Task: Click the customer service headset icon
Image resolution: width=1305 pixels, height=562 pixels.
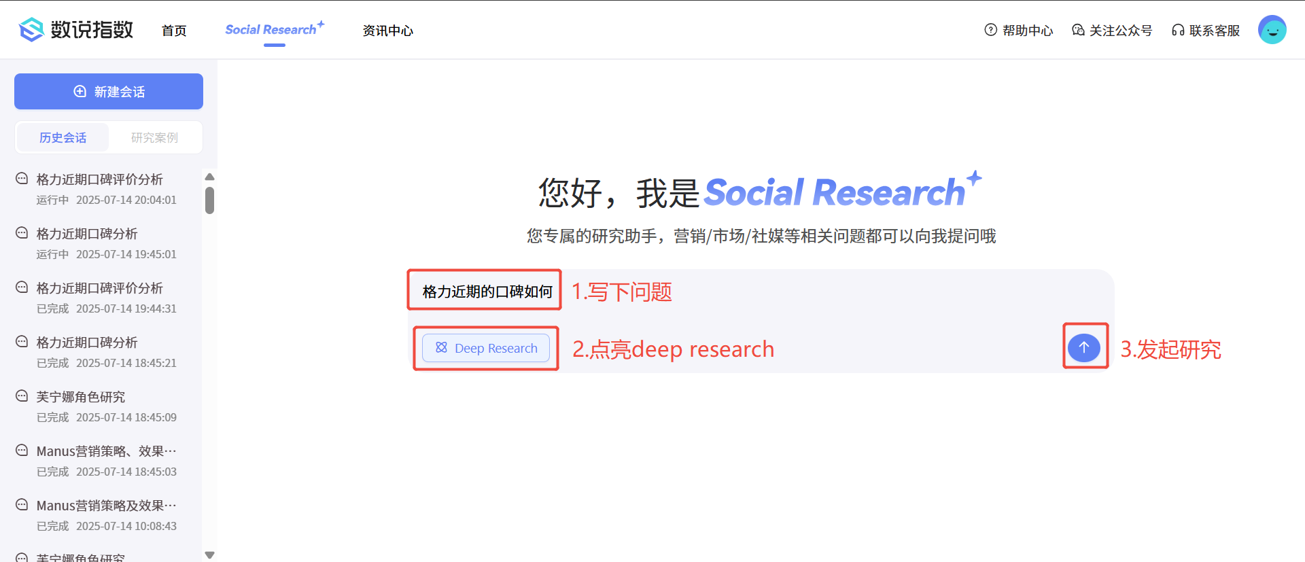Action: tap(1178, 30)
